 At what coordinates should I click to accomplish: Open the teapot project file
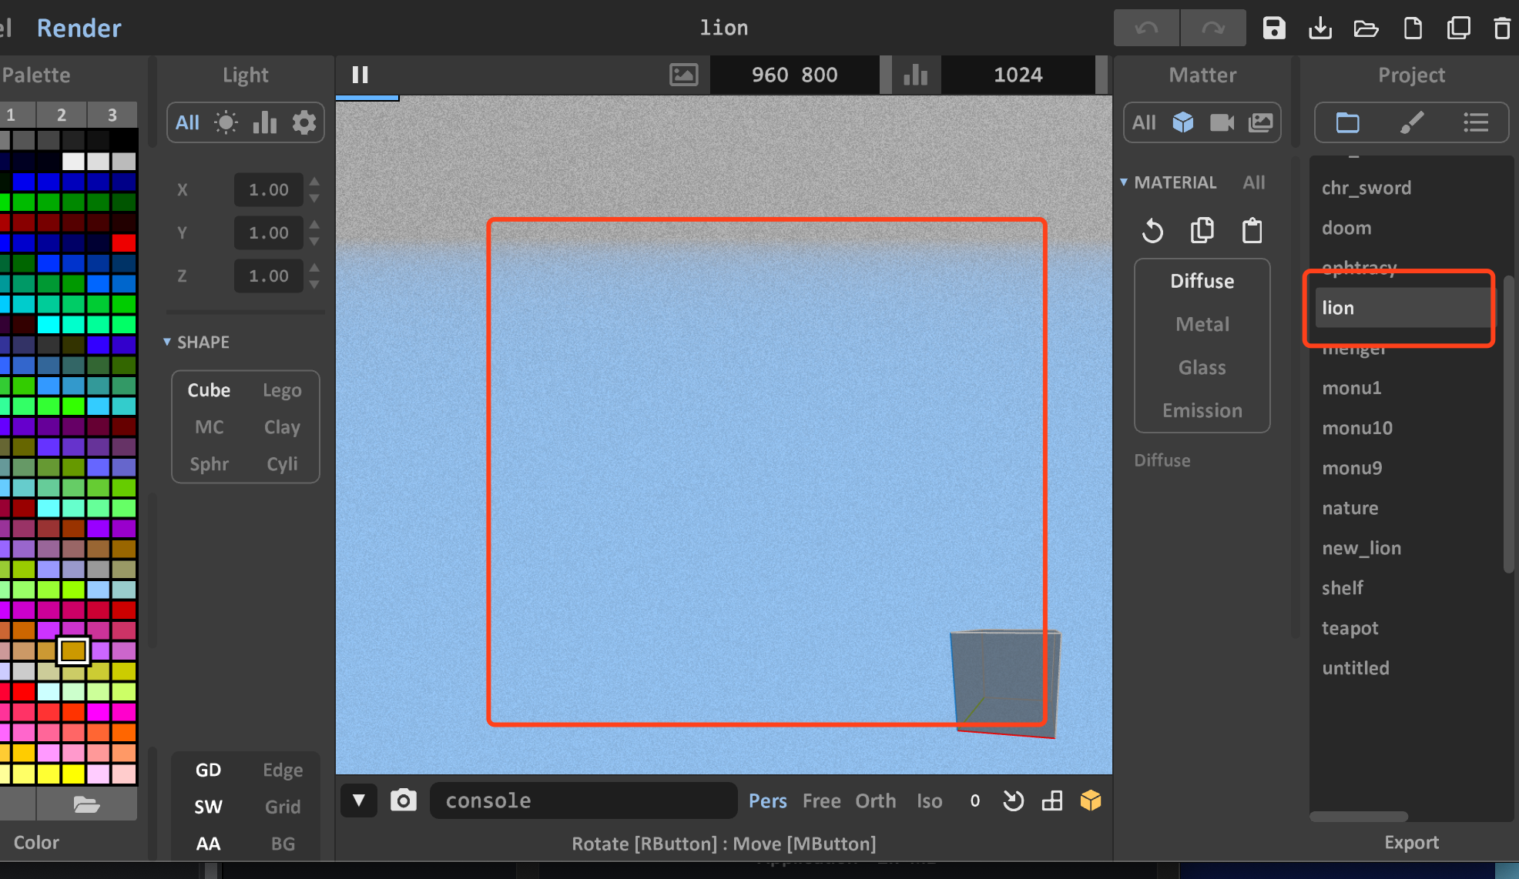1350,628
